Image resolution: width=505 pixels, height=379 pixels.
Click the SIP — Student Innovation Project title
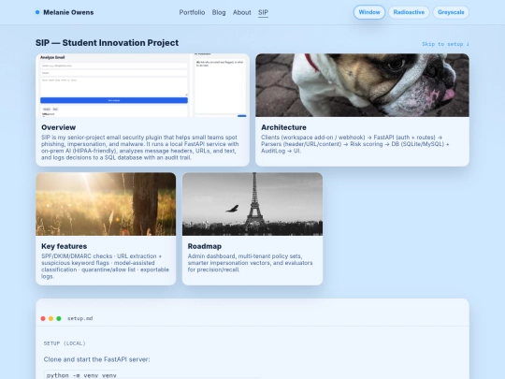(x=107, y=43)
